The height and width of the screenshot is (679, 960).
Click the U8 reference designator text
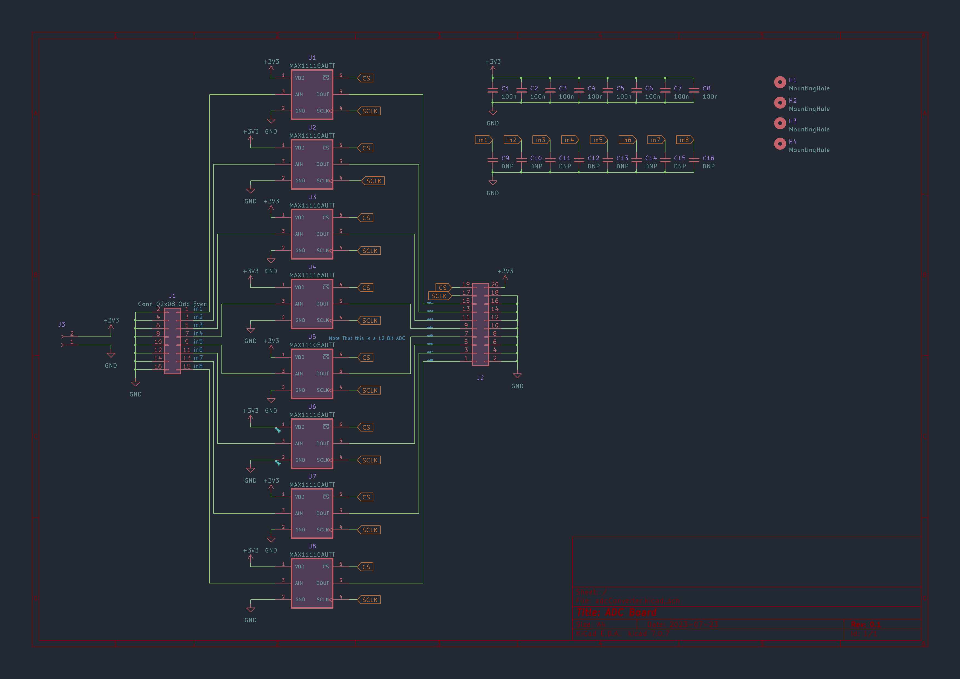[312, 546]
